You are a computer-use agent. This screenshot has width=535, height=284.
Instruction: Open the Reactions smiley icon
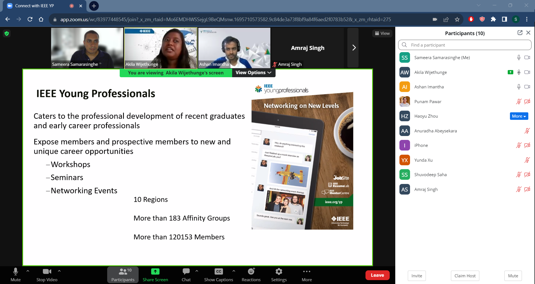(x=251, y=271)
